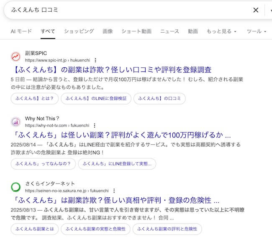272x237 pixels.
Task: Click the https://seinen-no-ie.sakura.ne.jp › fukuenchi URL
Action: [x=67, y=191]
